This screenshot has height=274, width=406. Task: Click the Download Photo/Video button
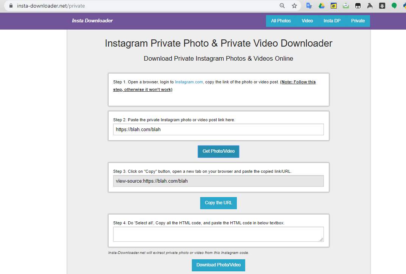219,265
